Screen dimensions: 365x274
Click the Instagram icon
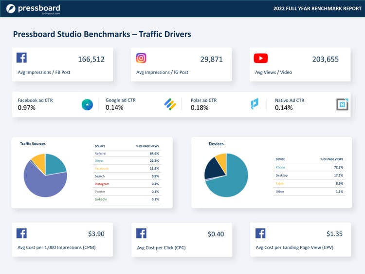pos(141,58)
